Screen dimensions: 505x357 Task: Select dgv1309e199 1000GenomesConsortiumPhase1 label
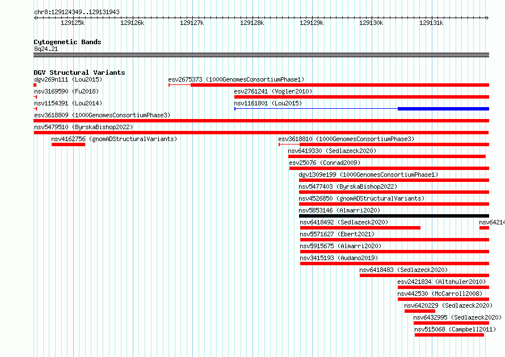coord(368,175)
